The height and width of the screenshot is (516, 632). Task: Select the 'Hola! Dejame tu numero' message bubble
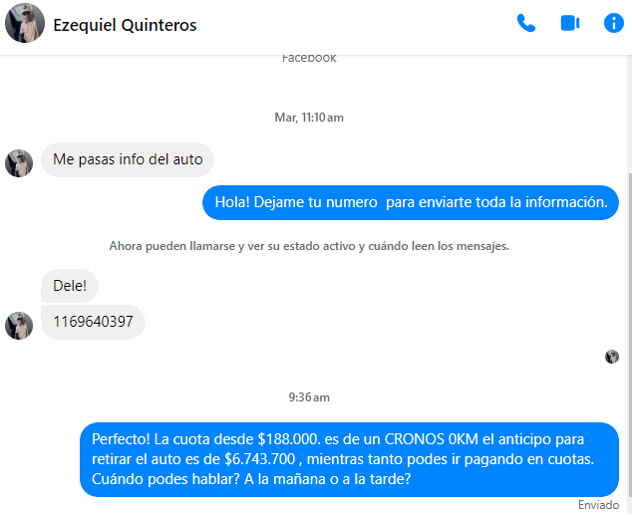(411, 202)
